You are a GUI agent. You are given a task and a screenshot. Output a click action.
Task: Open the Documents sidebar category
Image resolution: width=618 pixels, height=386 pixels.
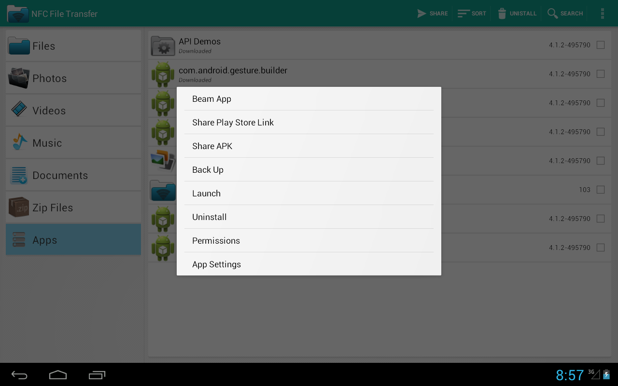[73, 175]
